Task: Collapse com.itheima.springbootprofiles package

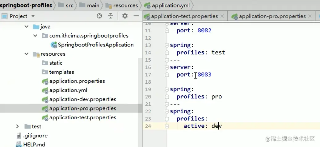Action: 35,36
